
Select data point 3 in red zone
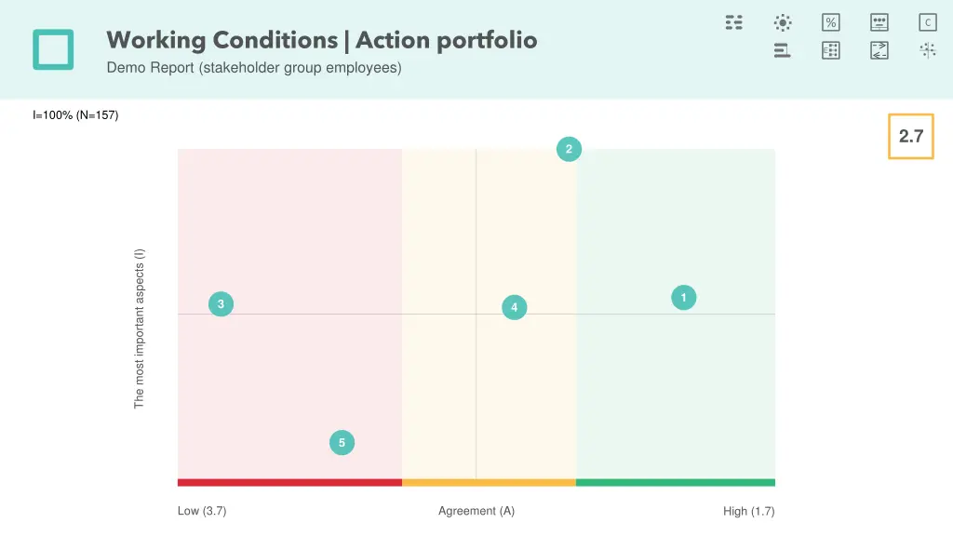[221, 304]
